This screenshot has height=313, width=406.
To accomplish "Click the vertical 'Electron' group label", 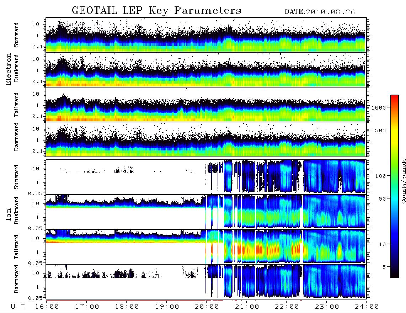I will [8, 69].
